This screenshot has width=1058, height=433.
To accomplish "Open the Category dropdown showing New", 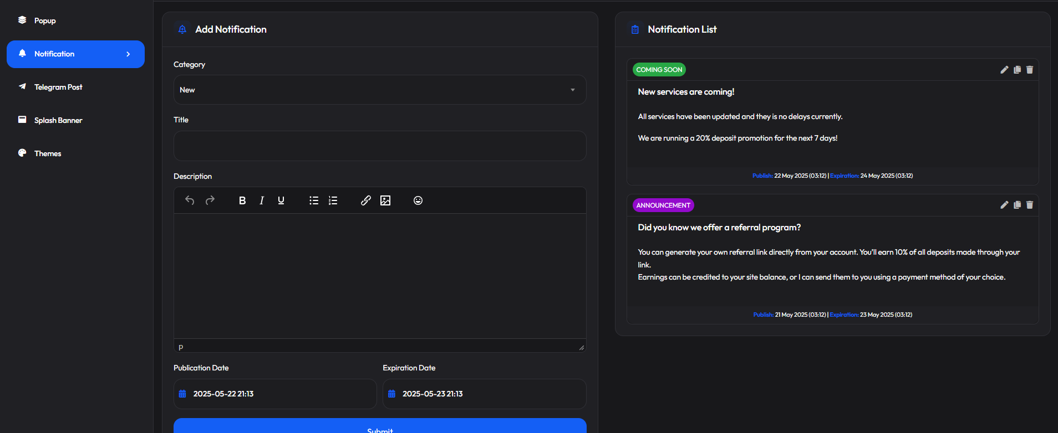I will tap(380, 90).
